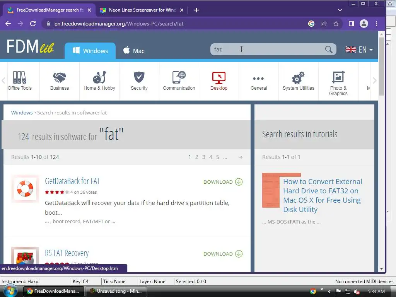Open the Photo & Graphics category
396x297 pixels.
point(338,84)
